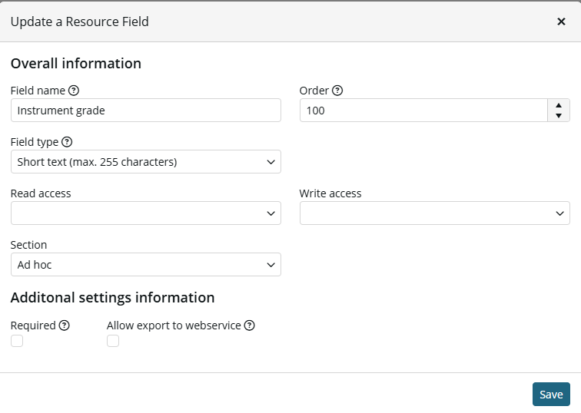Click the Overall information heading

[x=76, y=63]
